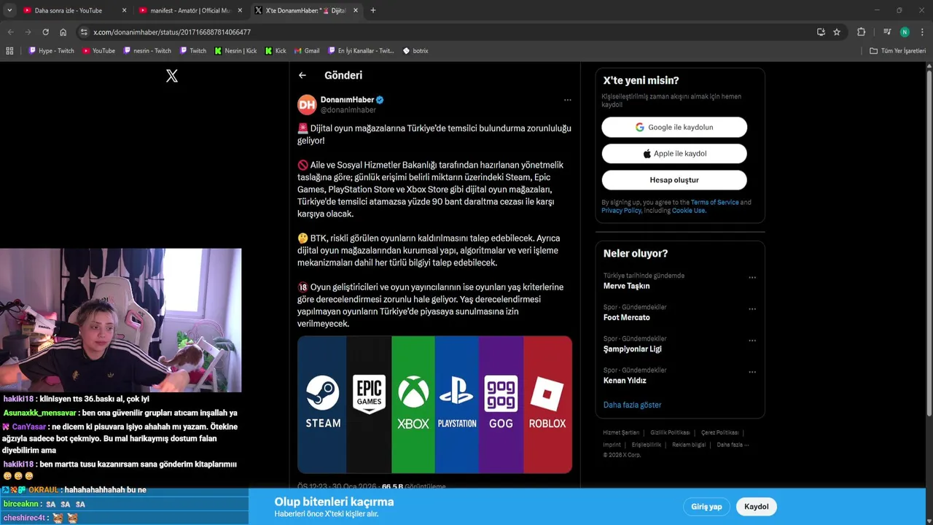Open Erişilebilirlik footer link
This screenshot has height=525, width=933.
pyautogui.click(x=646, y=444)
